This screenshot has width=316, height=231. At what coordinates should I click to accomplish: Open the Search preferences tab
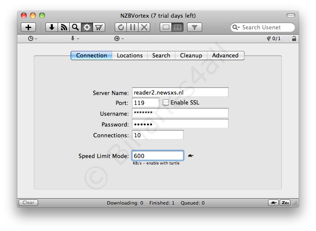[x=161, y=56]
